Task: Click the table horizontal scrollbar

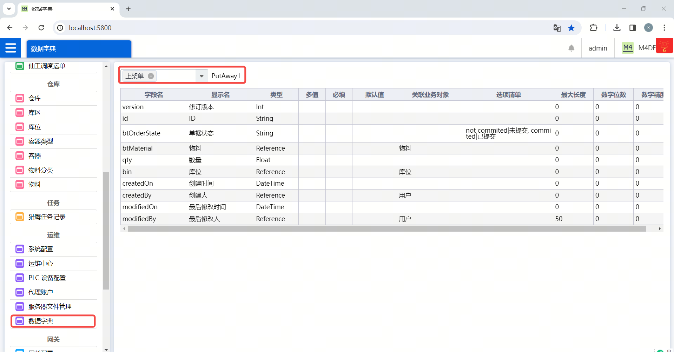Action: [x=387, y=229]
